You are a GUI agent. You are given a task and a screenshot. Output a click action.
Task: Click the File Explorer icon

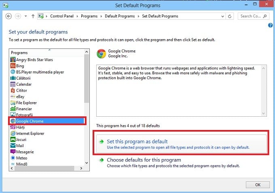click(13, 103)
